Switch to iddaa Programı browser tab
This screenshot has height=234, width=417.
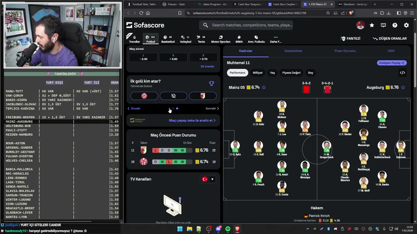212,4
